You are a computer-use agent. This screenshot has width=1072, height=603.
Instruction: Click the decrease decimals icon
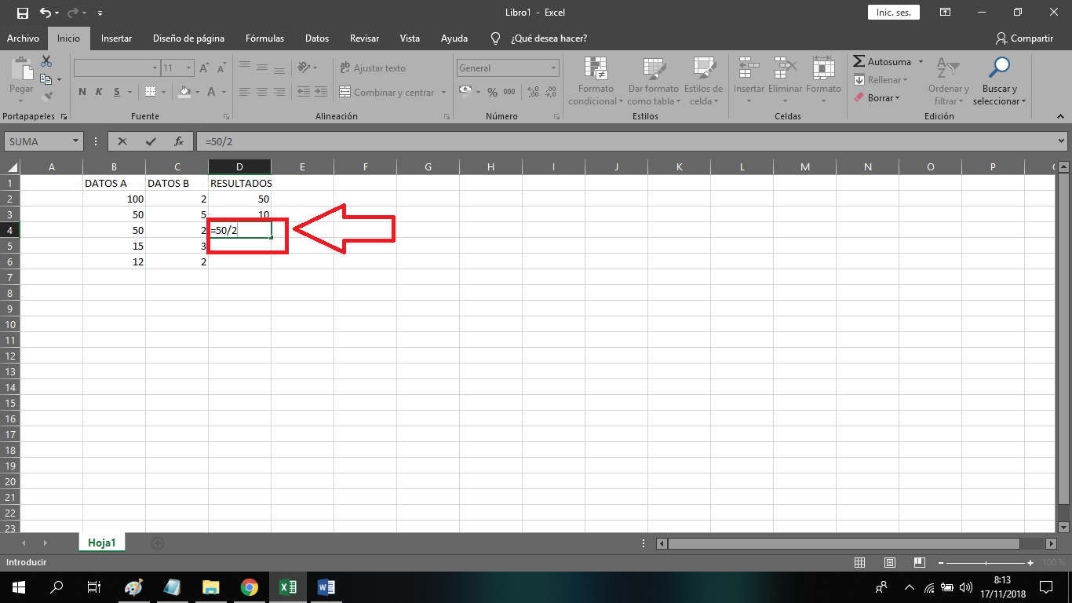tap(550, 92)
